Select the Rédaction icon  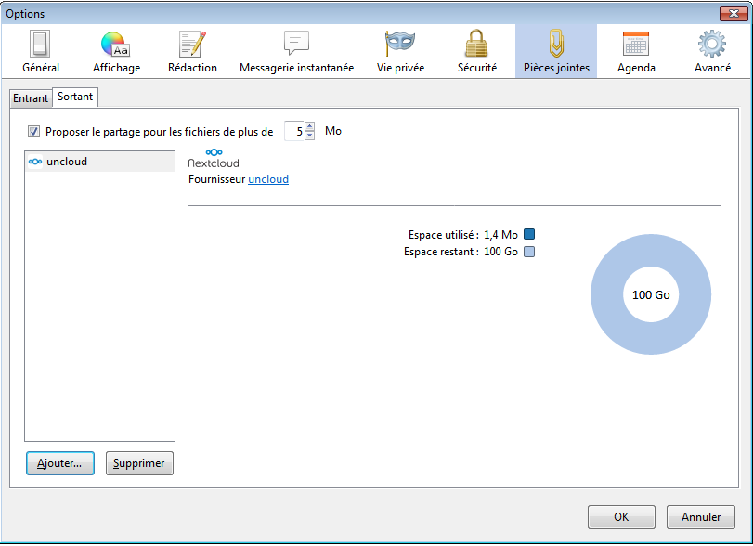click(x=192, y=50)
